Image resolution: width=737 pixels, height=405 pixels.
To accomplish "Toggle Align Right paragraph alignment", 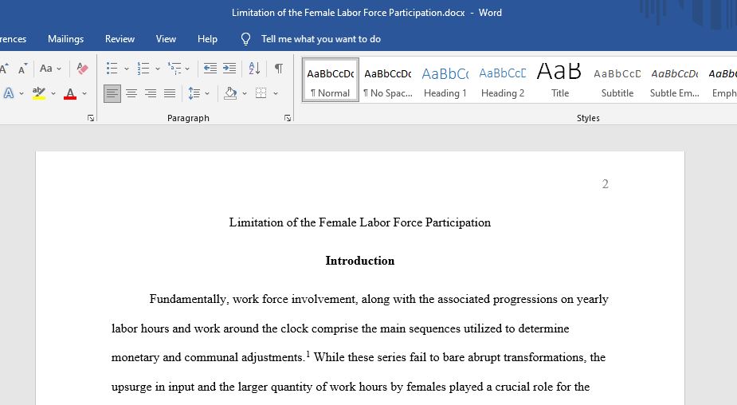I will point(151,93).
